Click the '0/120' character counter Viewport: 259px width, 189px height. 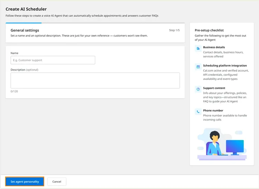tap(14, 91)
